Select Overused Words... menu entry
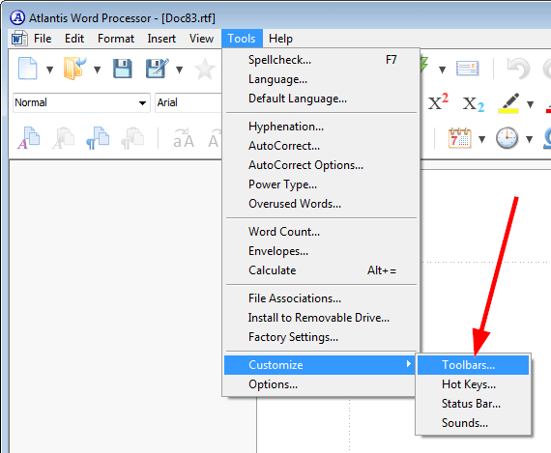The width and height of the screenshot is (551, 453). (x=321, y=204)
